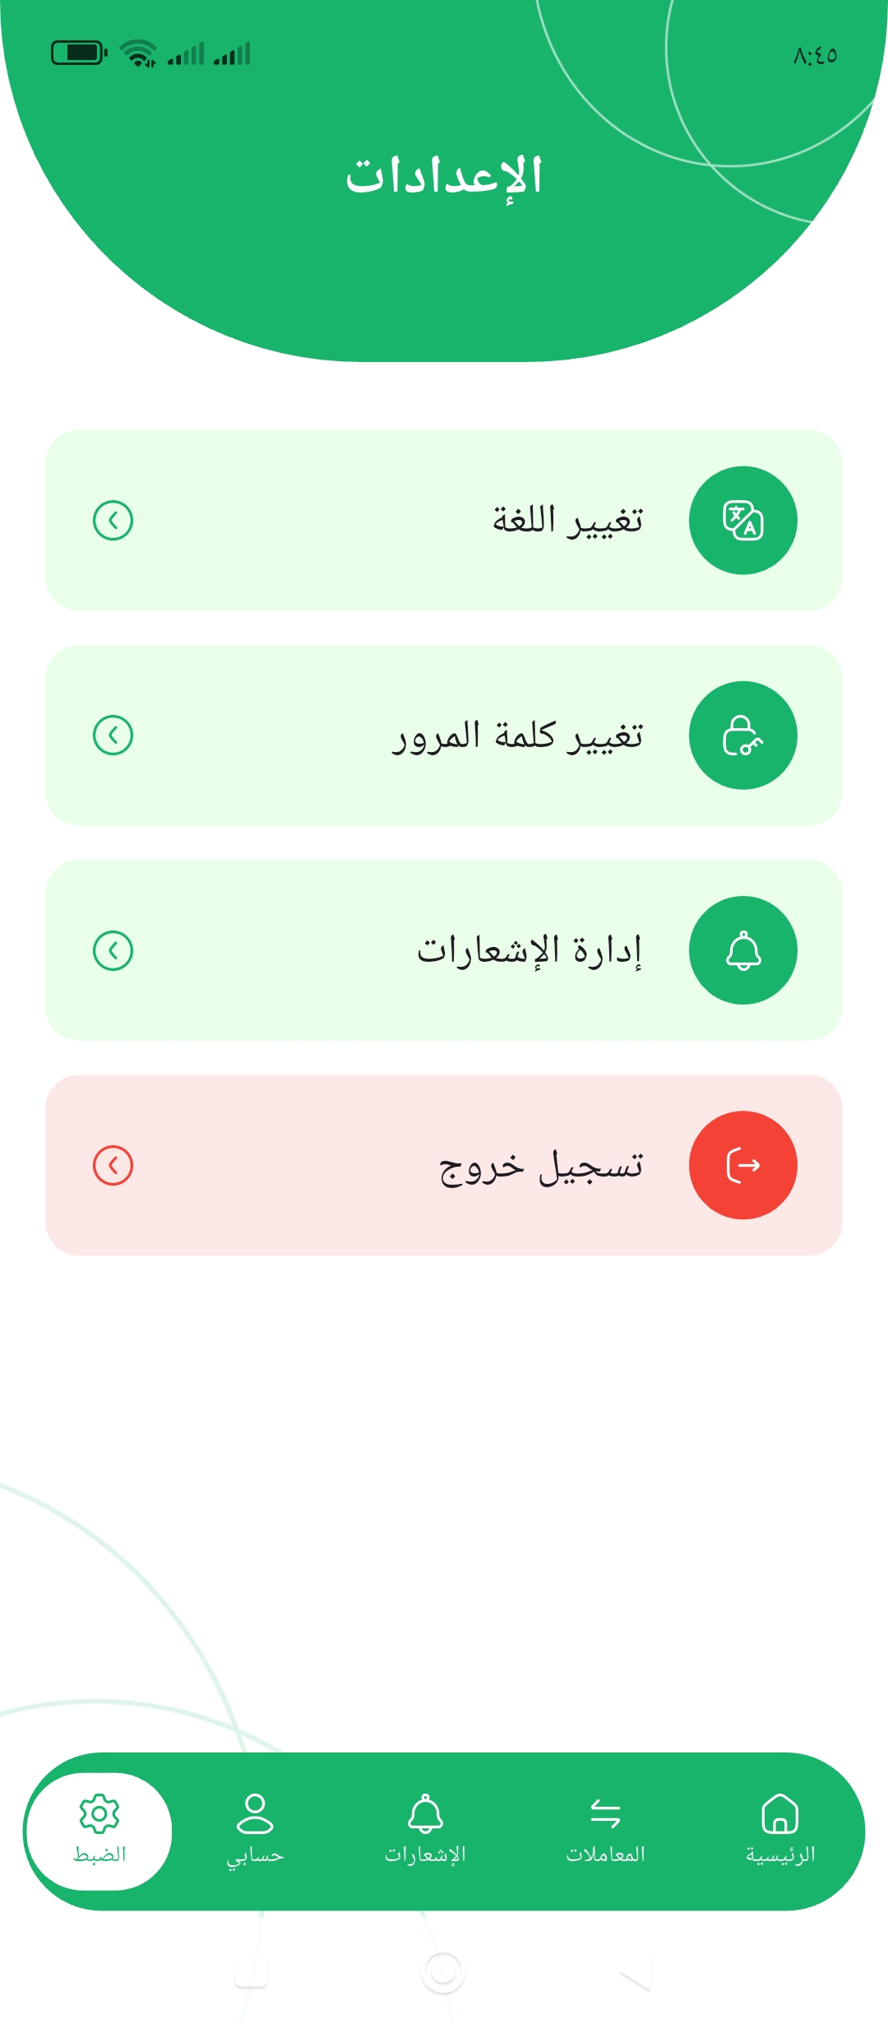Select the تغيير كلمة المرور text
888x2024 pixels.
pyautogui.click(x=517, y=736)
